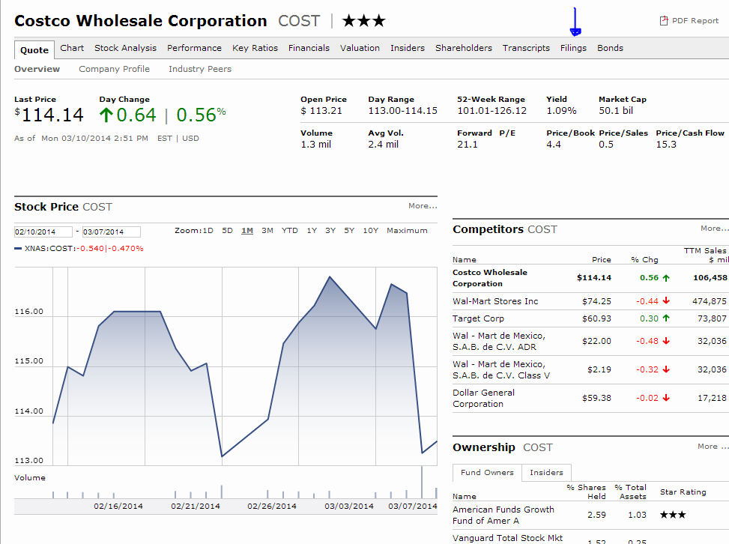Click the Last Price value 114.14
The height and width of the screenshot is (544, 729).
point(49,115)
